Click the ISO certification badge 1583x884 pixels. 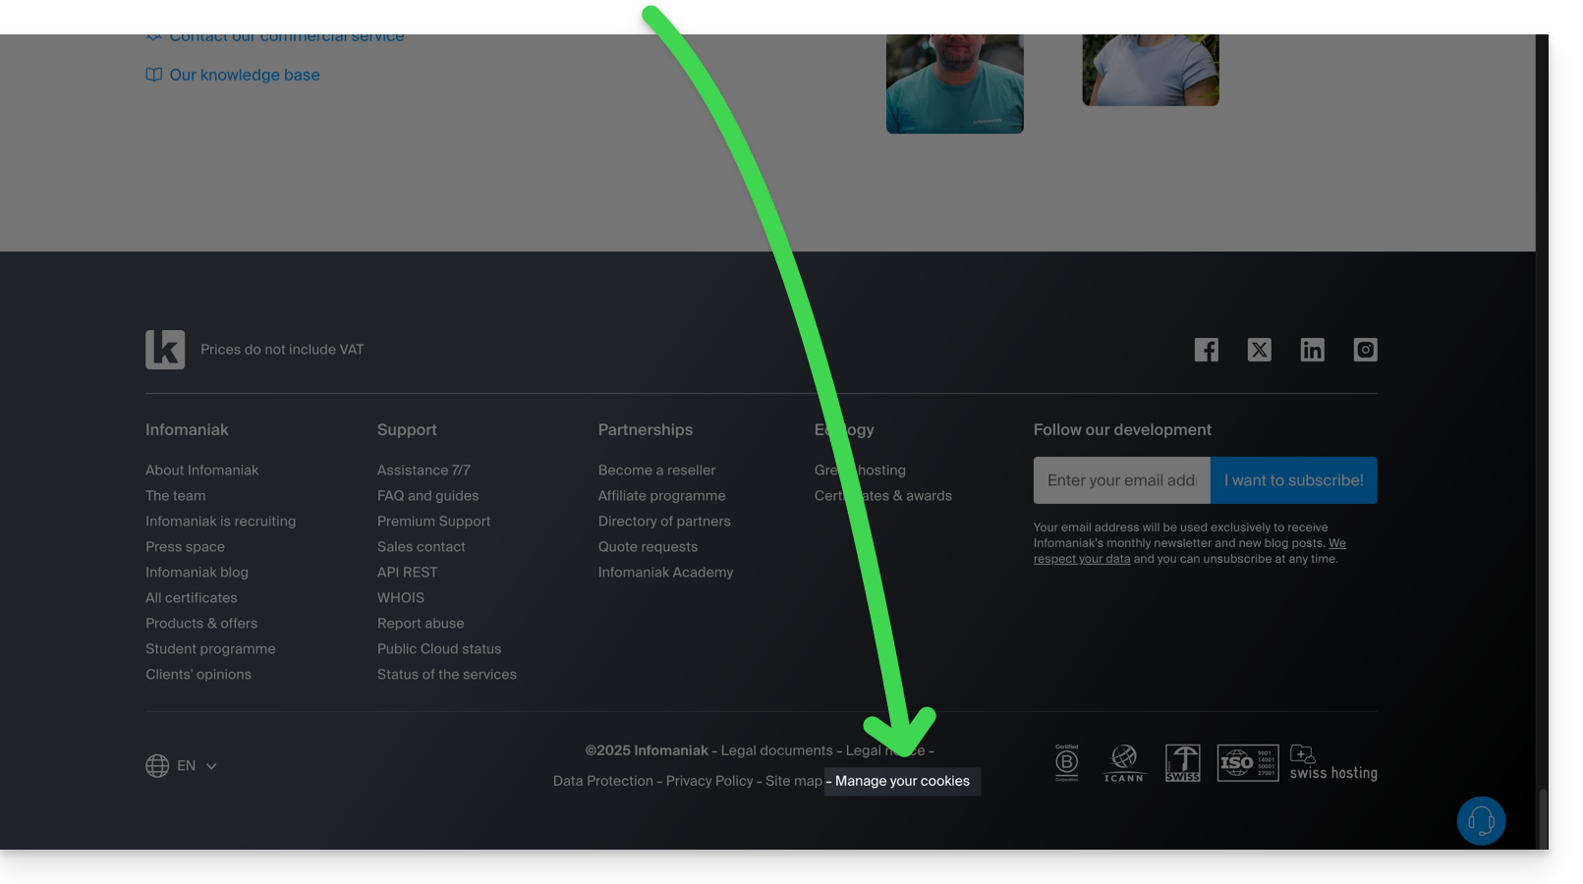click(x=1247, y=763)
